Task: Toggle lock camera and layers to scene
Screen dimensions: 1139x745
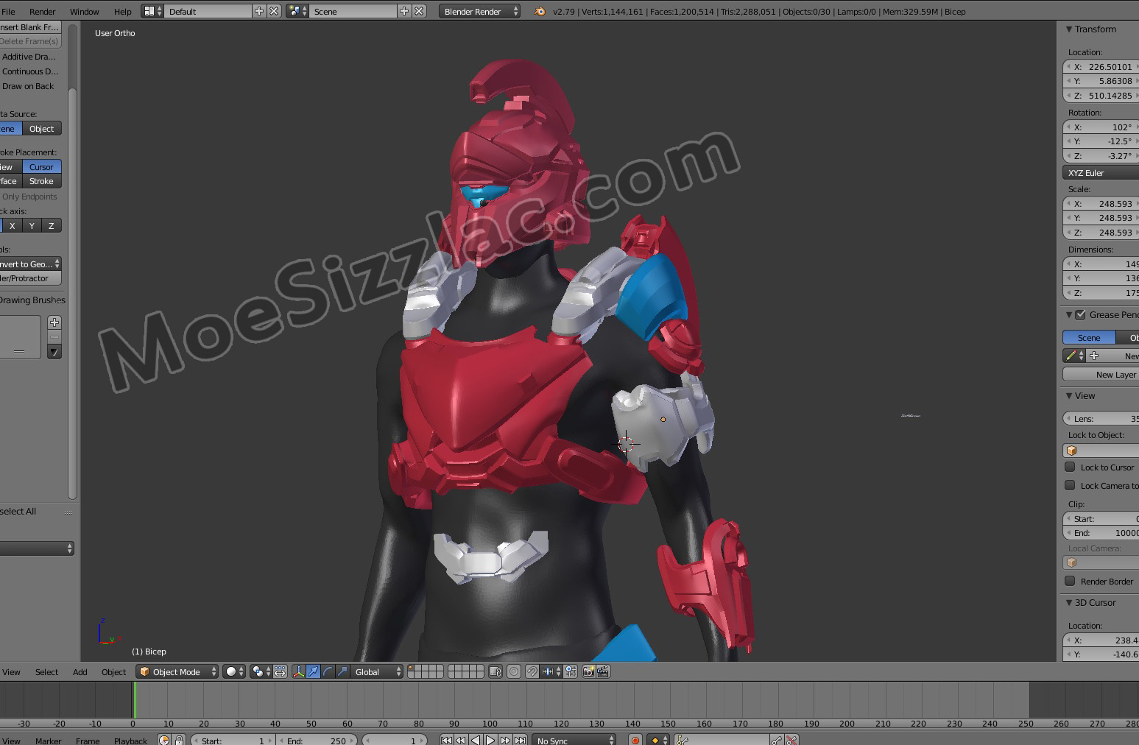Action: [496, 671]
